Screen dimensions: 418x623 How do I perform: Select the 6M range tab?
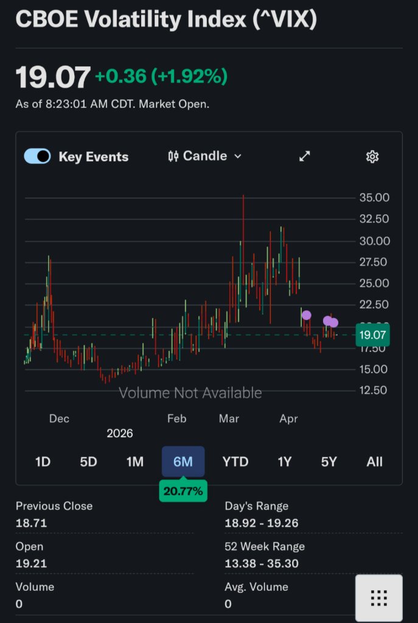pyautogui.click(x=183, y=462)
